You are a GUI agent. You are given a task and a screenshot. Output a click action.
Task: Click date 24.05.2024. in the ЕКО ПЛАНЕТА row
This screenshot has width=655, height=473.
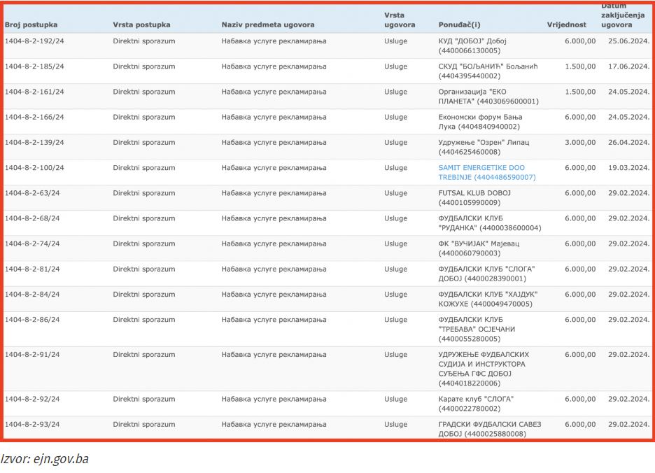pyautogui.click(x=628, y=92)
